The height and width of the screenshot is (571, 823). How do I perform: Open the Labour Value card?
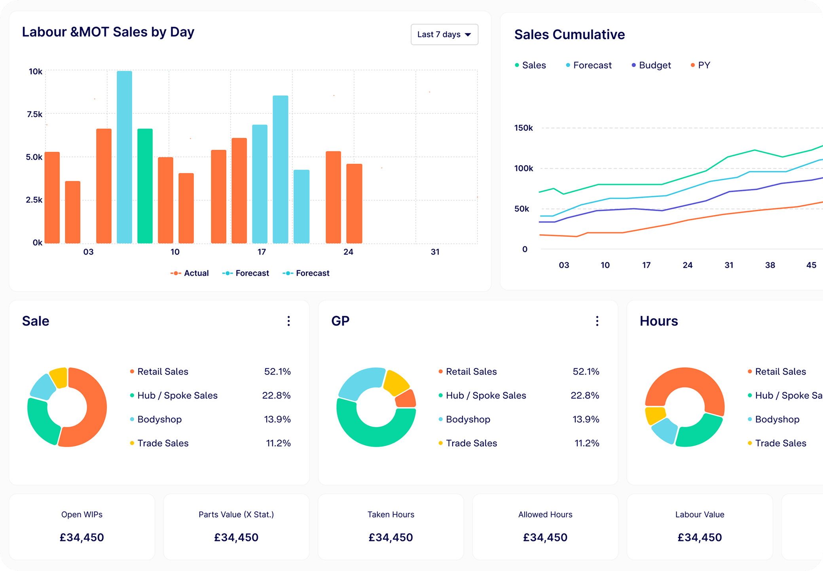click(700, 527)
